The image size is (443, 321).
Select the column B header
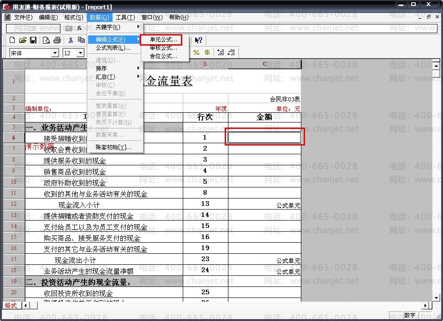205,64
